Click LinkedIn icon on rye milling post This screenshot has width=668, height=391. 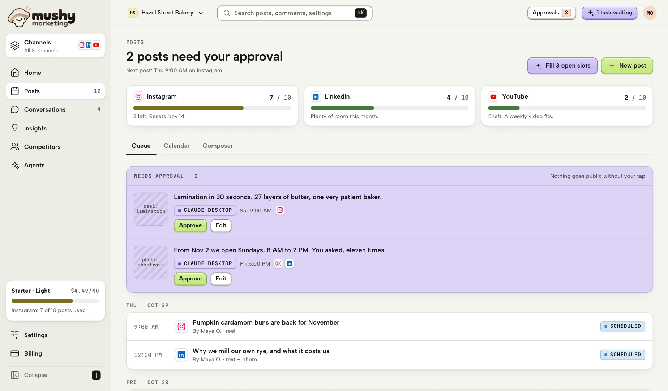click(181, 355)
